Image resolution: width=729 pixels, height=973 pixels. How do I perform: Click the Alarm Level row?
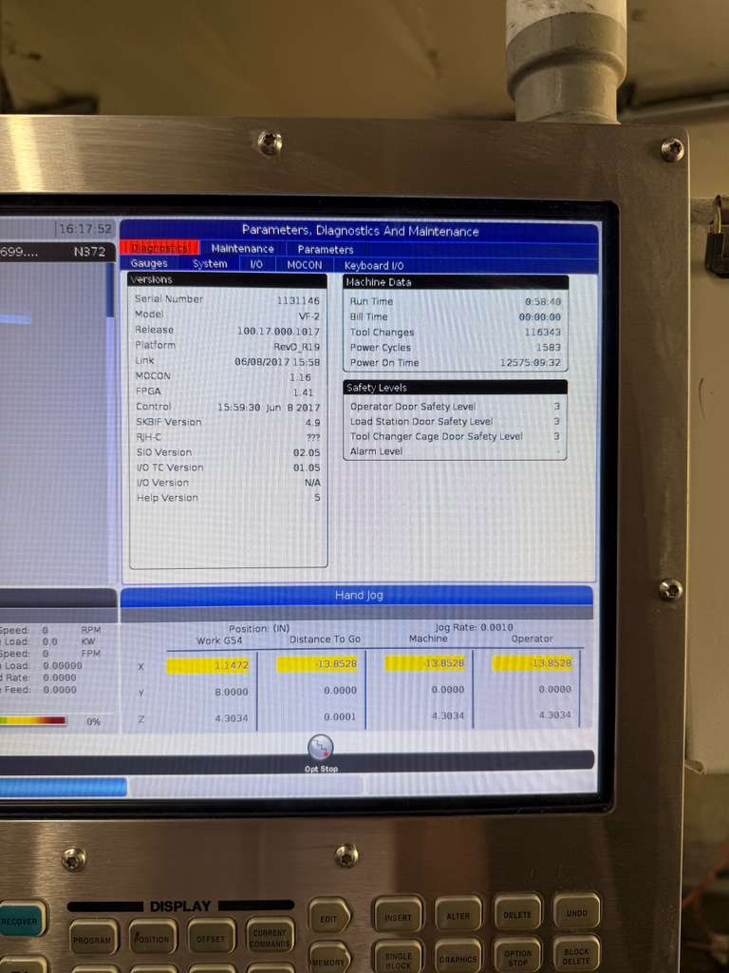click(x=455, y=451)
